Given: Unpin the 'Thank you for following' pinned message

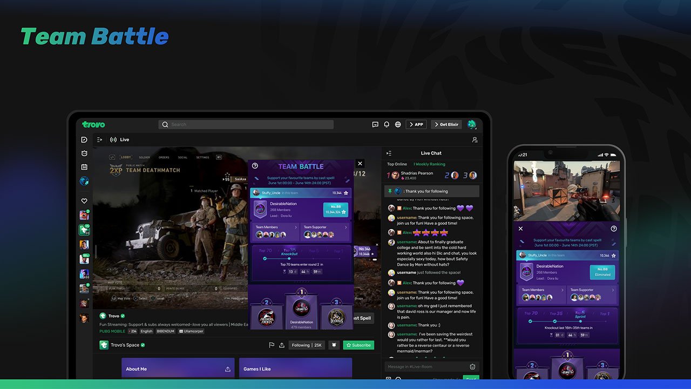Looking at the screenshot, I should (390, 191).
